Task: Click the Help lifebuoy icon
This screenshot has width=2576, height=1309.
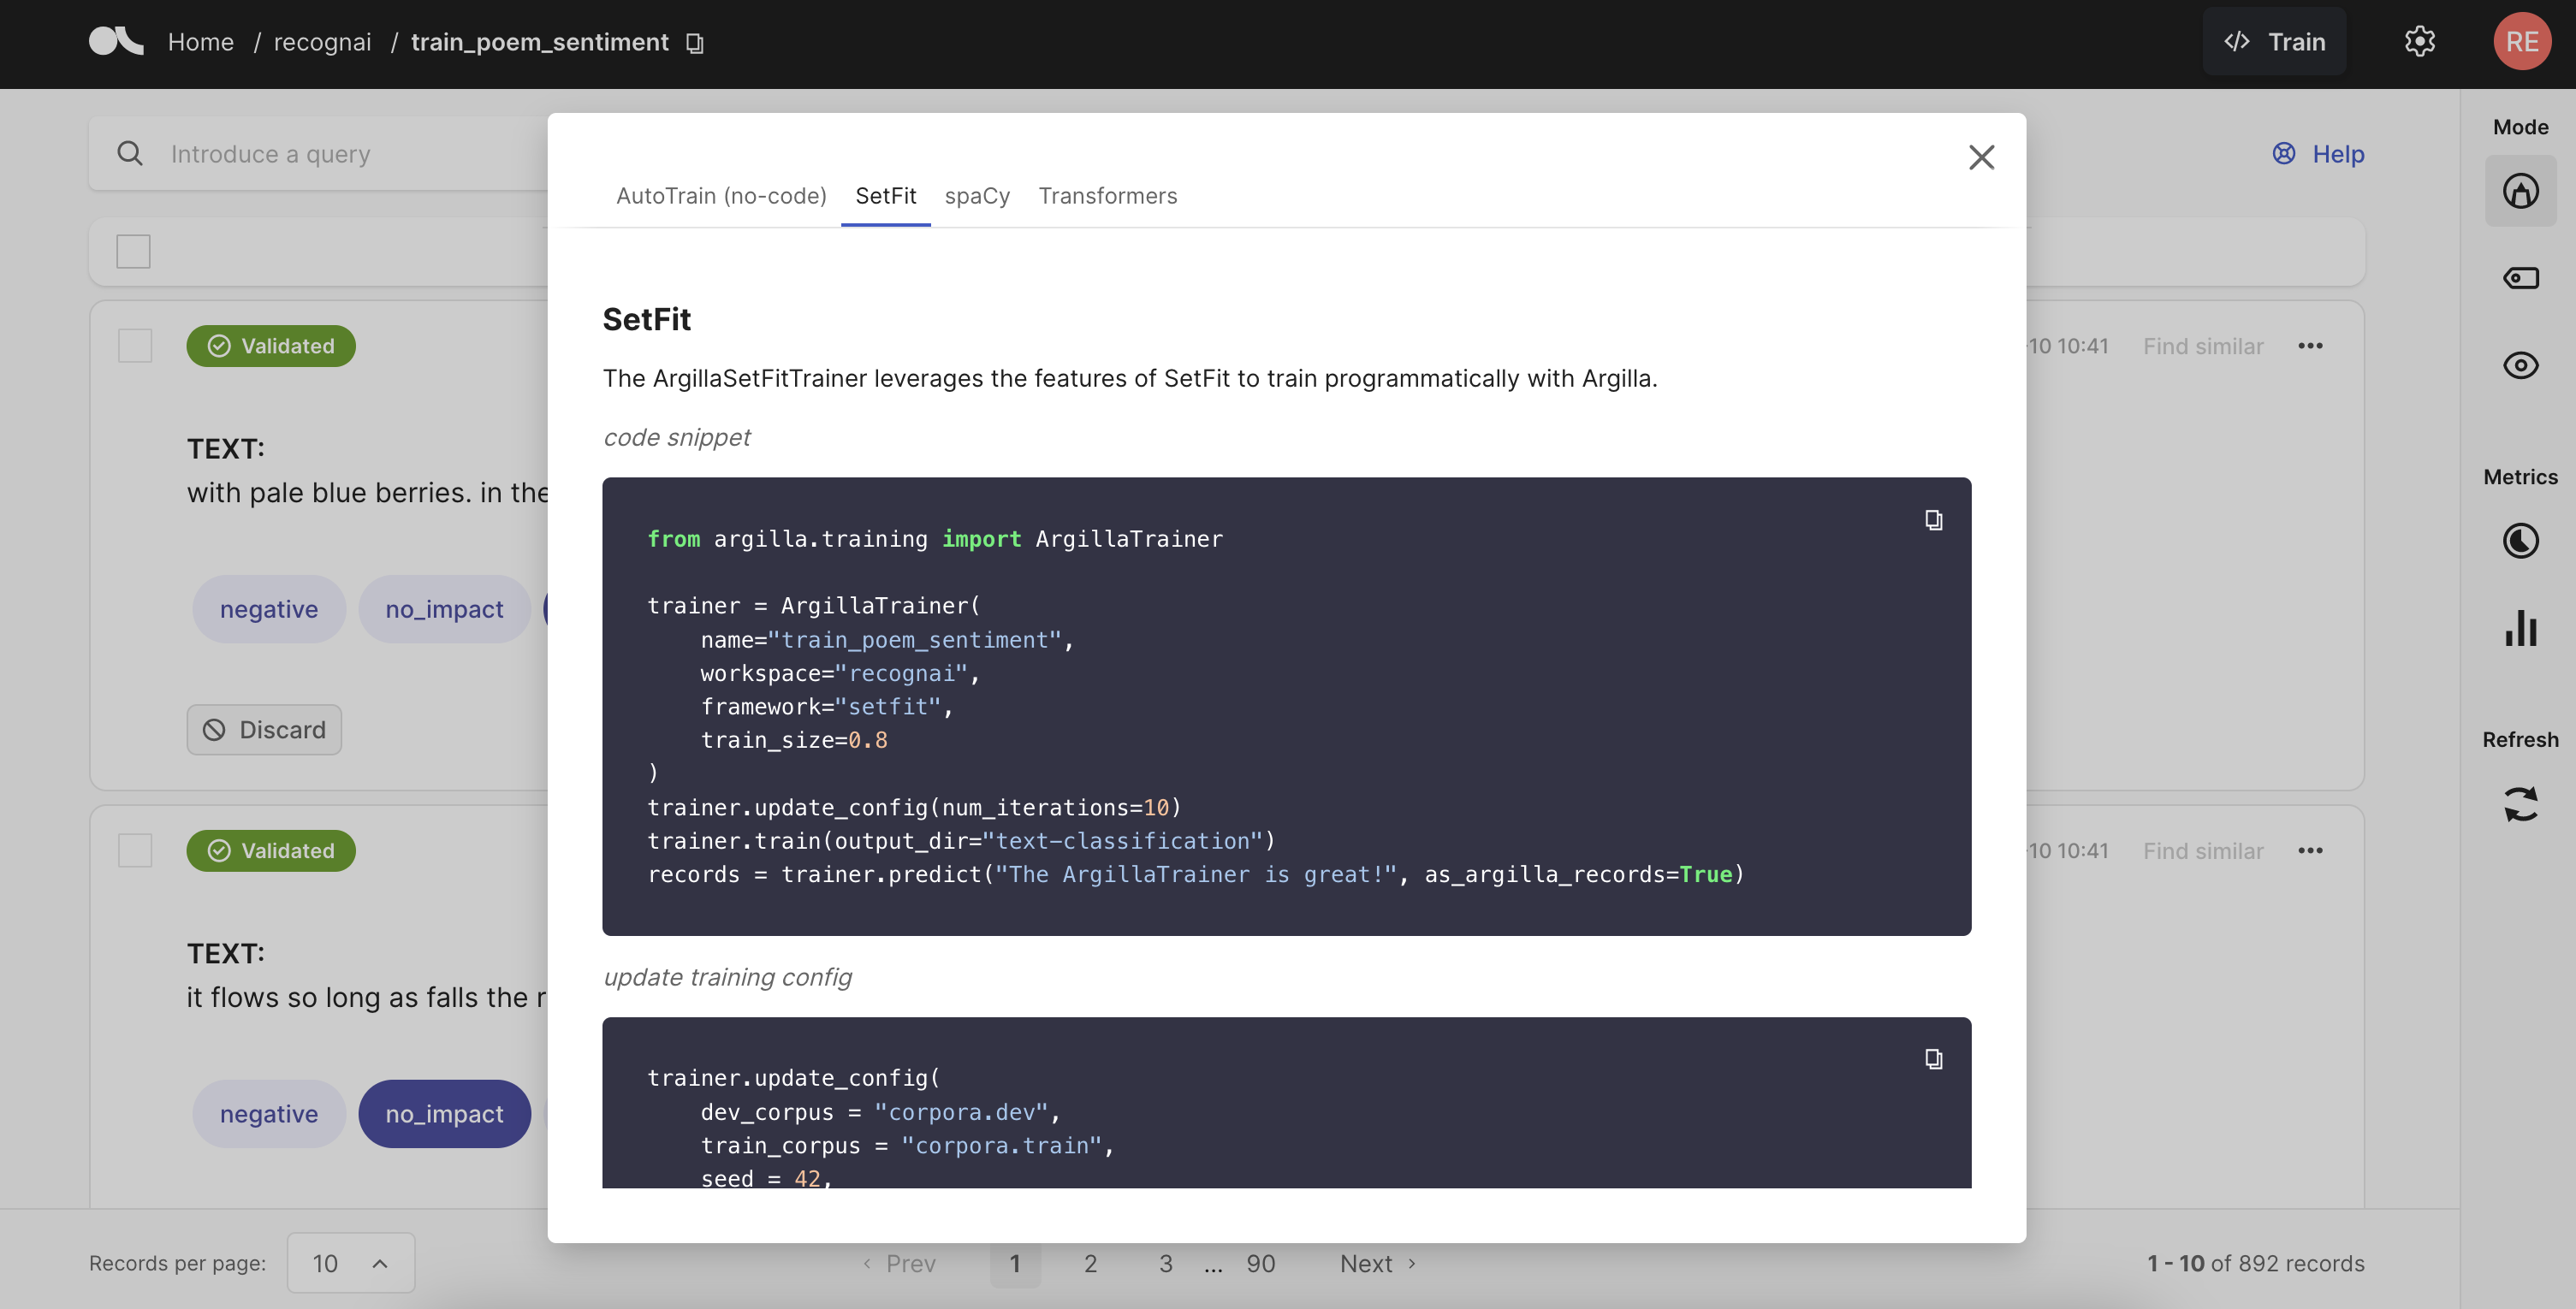Action: pos(2284,153)
